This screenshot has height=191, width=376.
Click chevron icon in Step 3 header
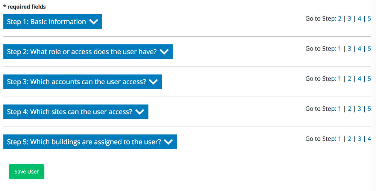153,82
